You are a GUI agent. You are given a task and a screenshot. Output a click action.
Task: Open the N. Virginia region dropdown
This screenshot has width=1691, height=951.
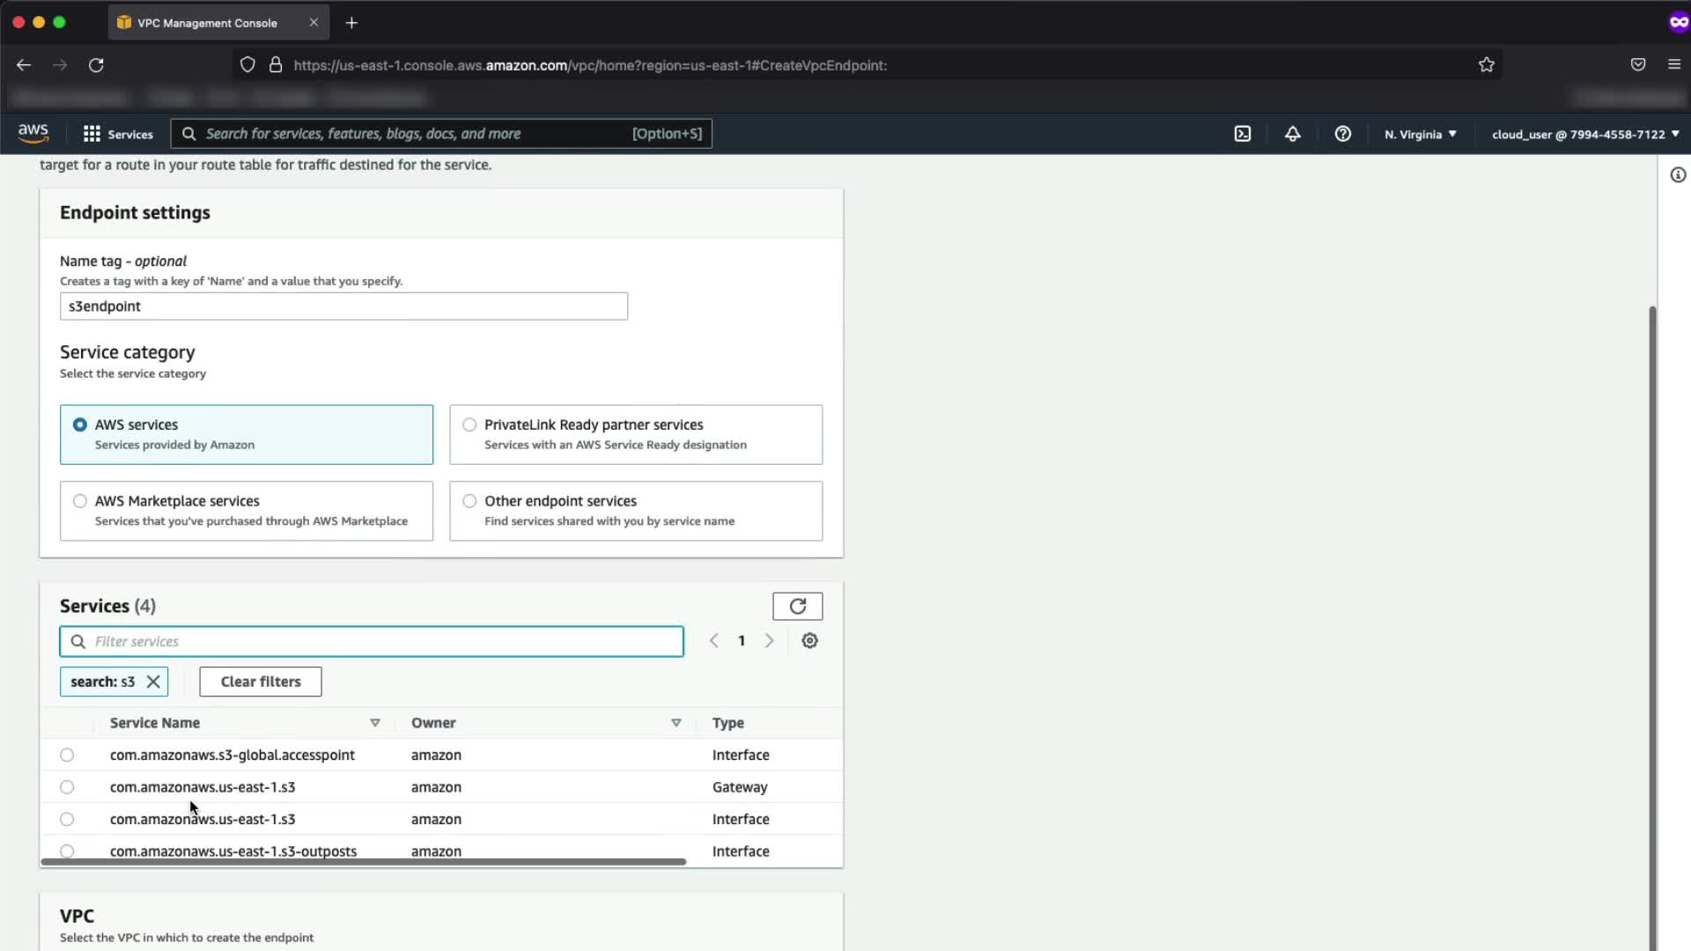(1420, 134)
